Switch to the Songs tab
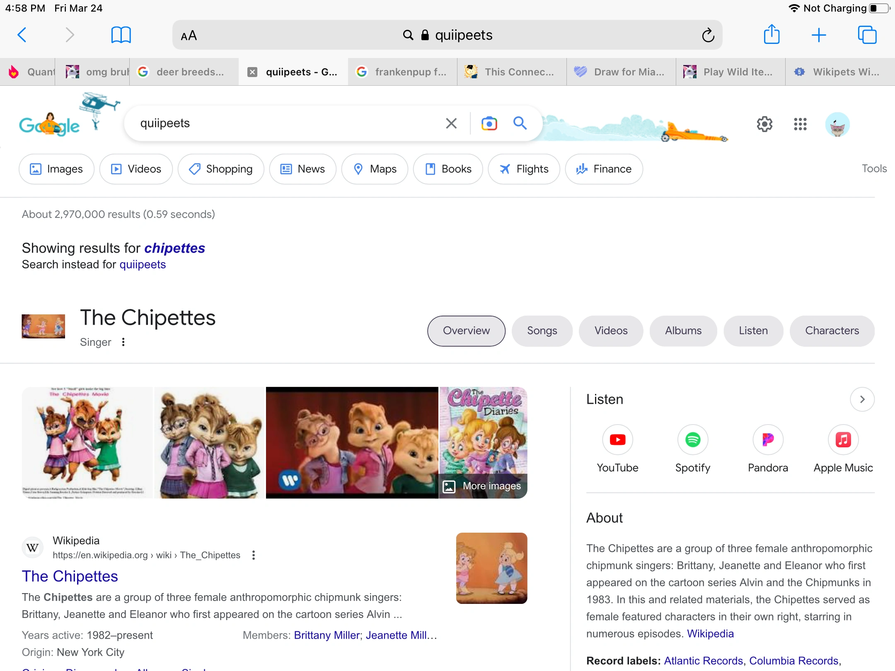The height and width of the screenshot is (671, 895). (542, 331)
